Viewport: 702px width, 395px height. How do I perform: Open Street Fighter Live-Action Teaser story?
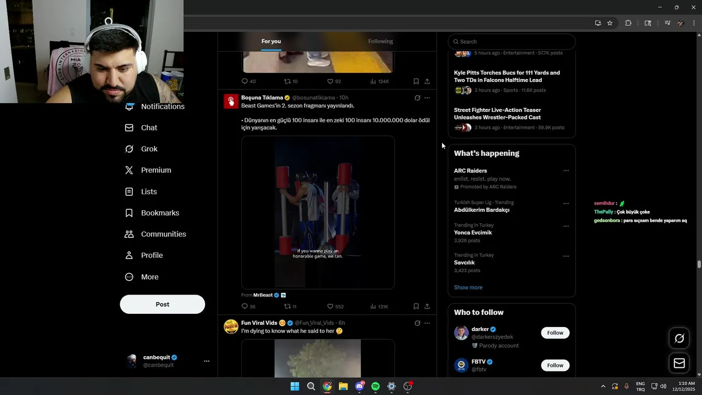497,114
